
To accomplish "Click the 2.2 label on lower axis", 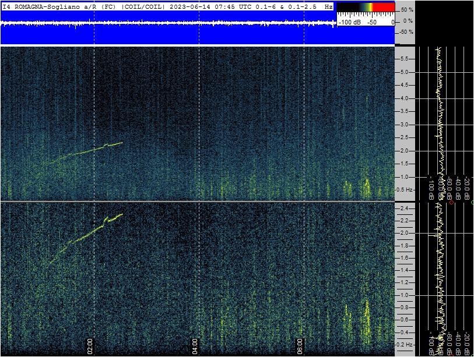I will [x=404, y=221].
